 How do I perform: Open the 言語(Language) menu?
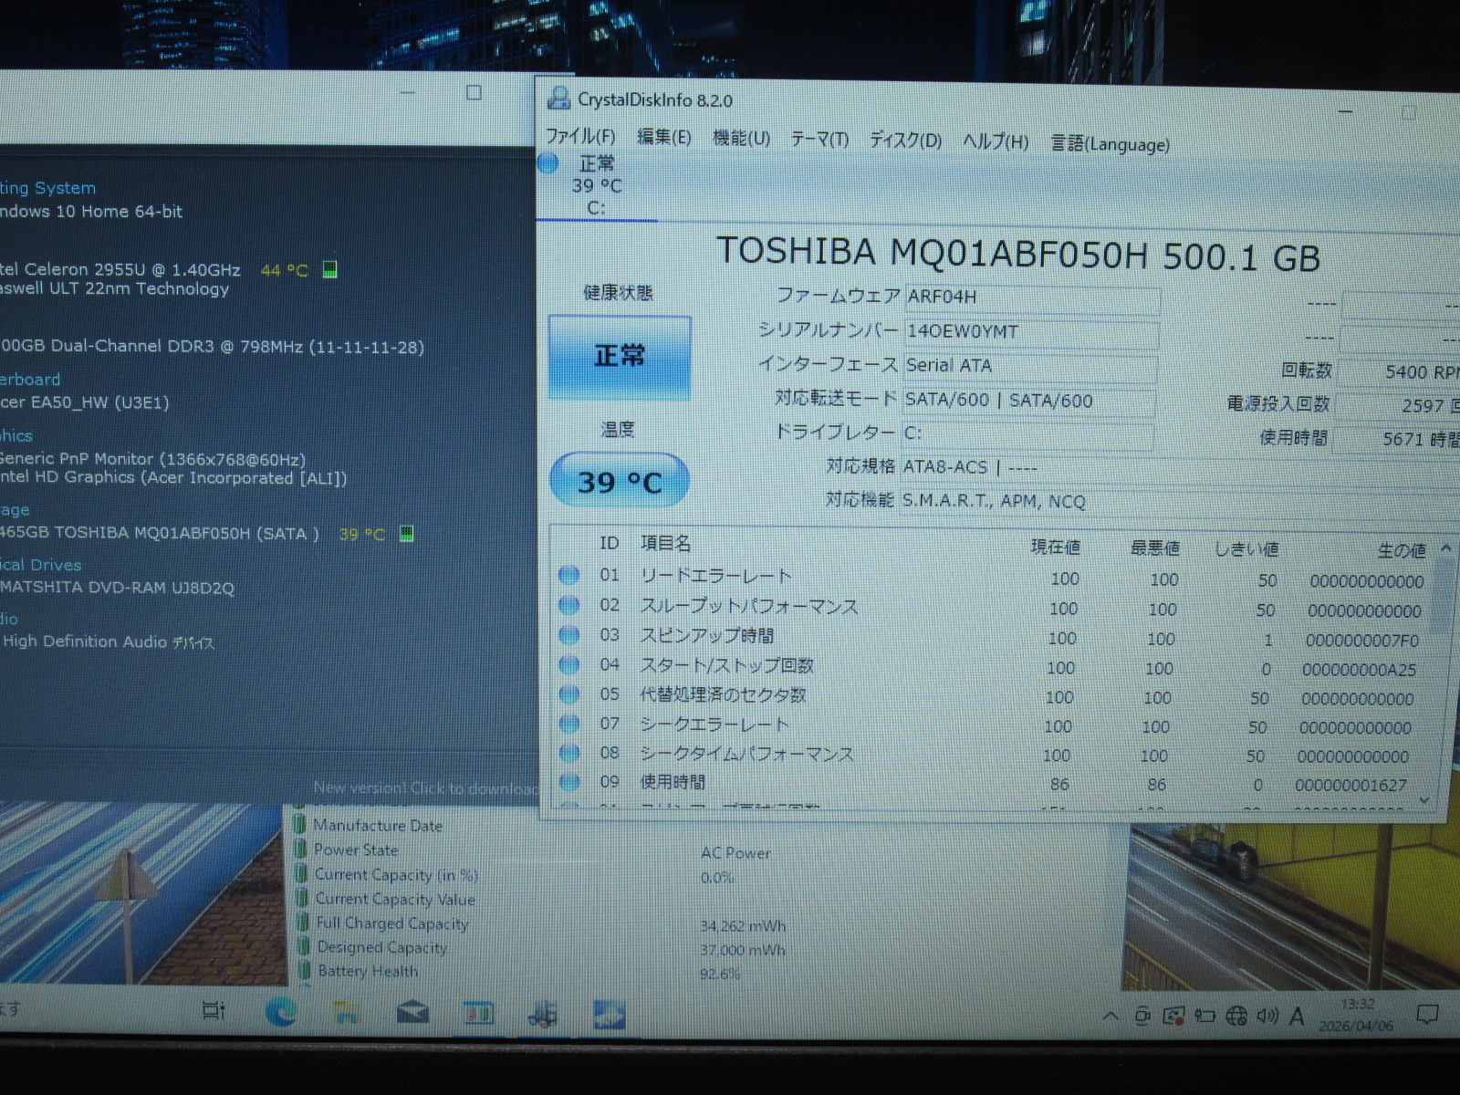coord(1110,143)
